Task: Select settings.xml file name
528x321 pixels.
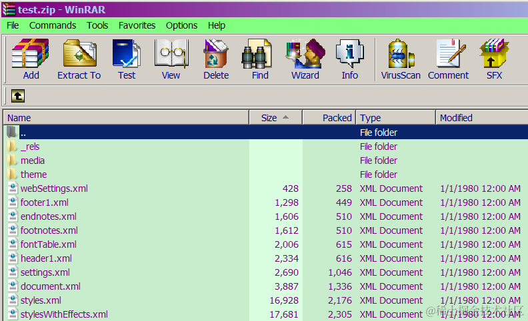Action: click(x=45, y=272)
